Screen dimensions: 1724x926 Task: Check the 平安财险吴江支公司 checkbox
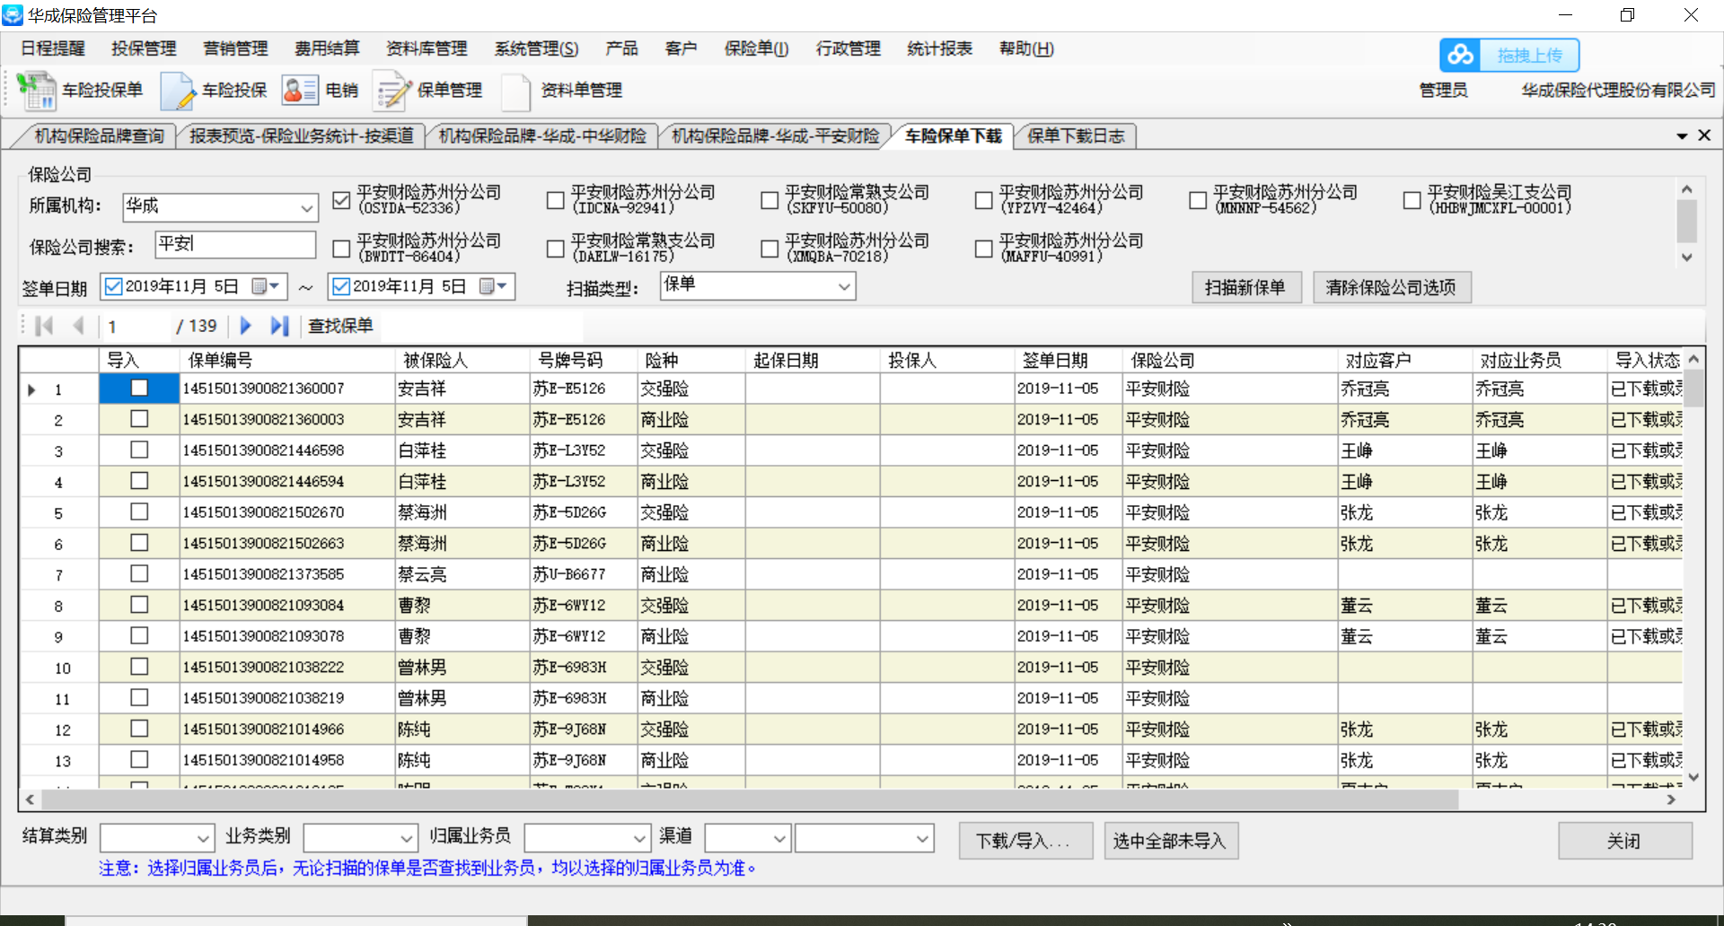pyautogui.click(x=1412, y=200)
